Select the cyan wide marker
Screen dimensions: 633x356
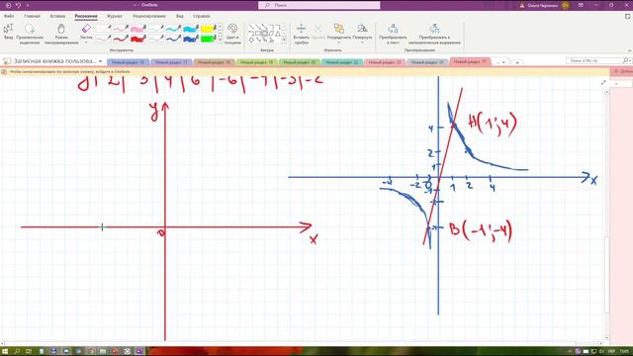pyautogui.click(x=191, y=29)
